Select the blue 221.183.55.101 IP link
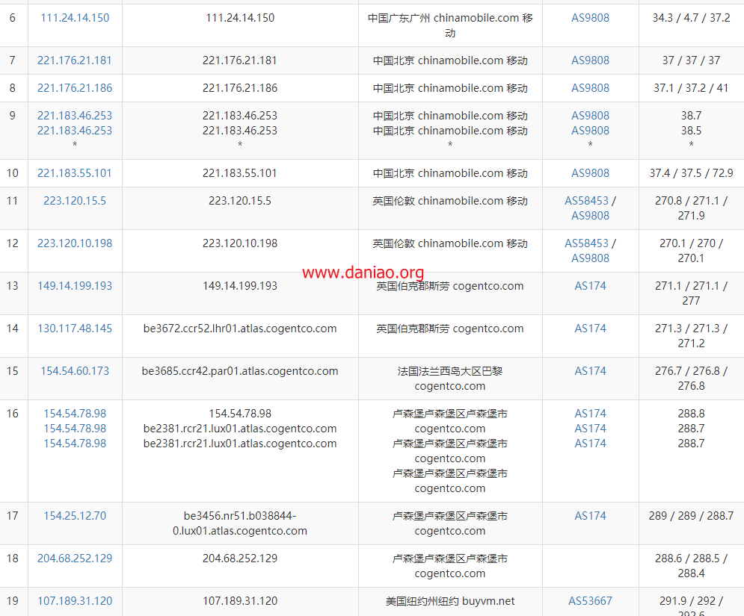Viewport: 744px width, 616px height. (x=75, y=173)
